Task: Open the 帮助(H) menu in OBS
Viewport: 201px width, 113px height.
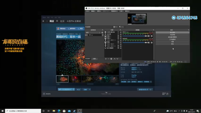Action: pos(127,11)
